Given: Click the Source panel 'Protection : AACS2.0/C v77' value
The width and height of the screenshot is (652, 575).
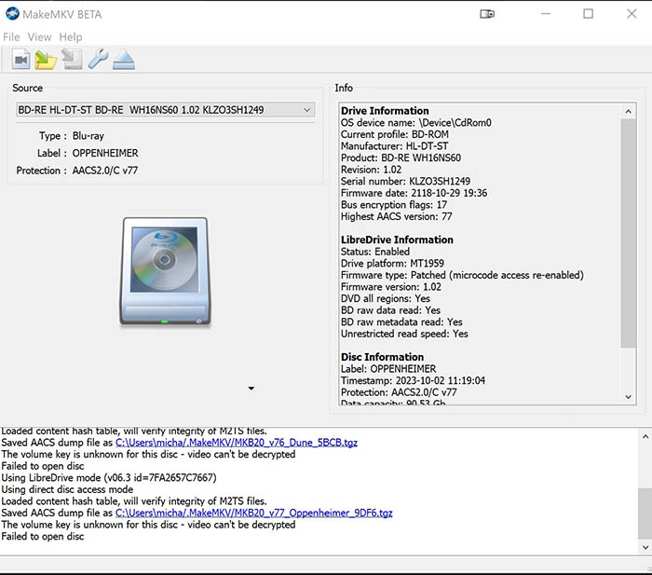Looking at the screenshot, I should 104,171.
